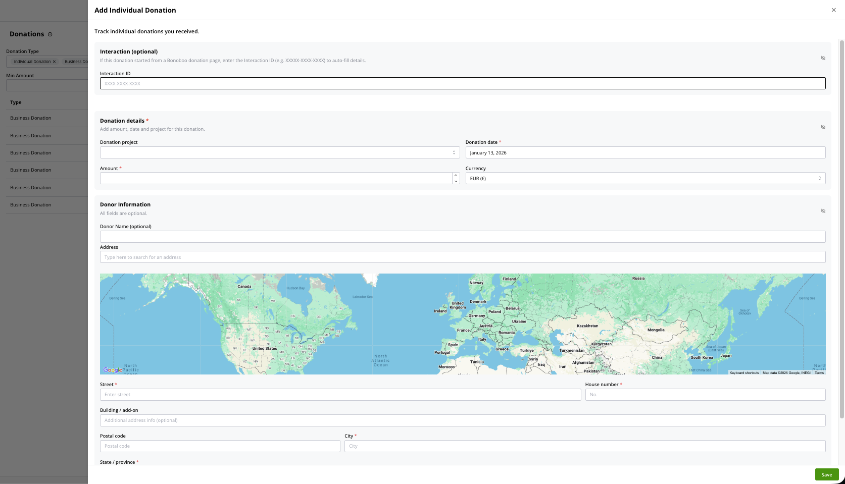Viewport: 845px width, 484px height.
Task: Open the Donation project dropdown
Action: click(279, 152)
